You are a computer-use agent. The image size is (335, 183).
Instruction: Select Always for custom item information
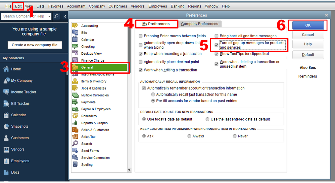[x=189, y=136]
